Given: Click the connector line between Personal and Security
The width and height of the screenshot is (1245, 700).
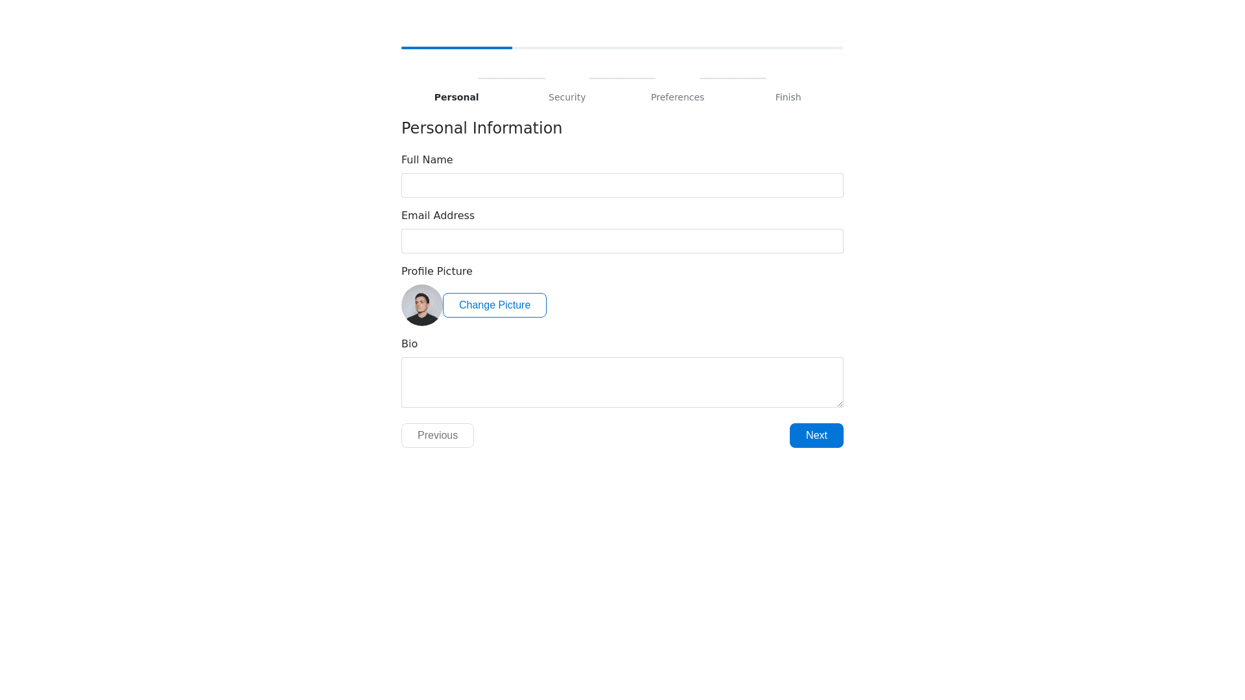Looking at the screenshot, I should click(512, 78).
